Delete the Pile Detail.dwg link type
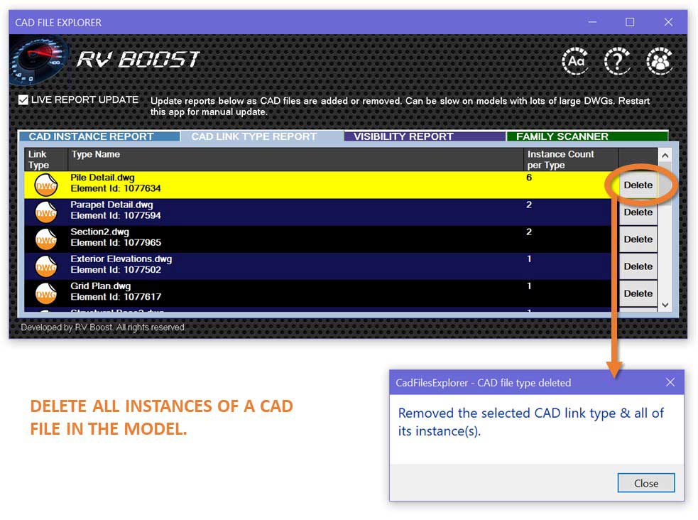 pos(638,185)
